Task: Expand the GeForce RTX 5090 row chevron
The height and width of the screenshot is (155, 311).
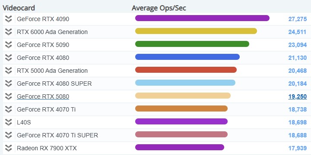Action: click(8, 45)
